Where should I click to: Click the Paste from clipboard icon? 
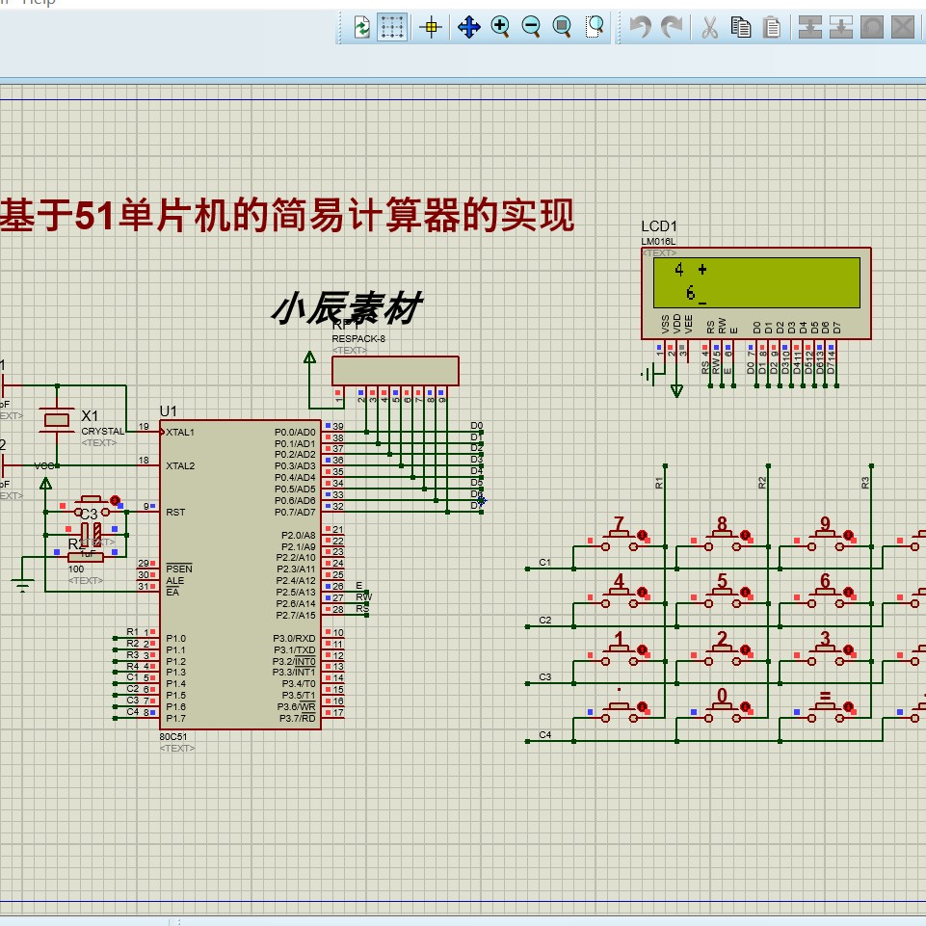click(x=771, y=27)
